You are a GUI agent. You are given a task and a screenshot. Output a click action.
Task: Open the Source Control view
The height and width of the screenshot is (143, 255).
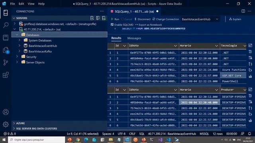(x=6, y=62)
